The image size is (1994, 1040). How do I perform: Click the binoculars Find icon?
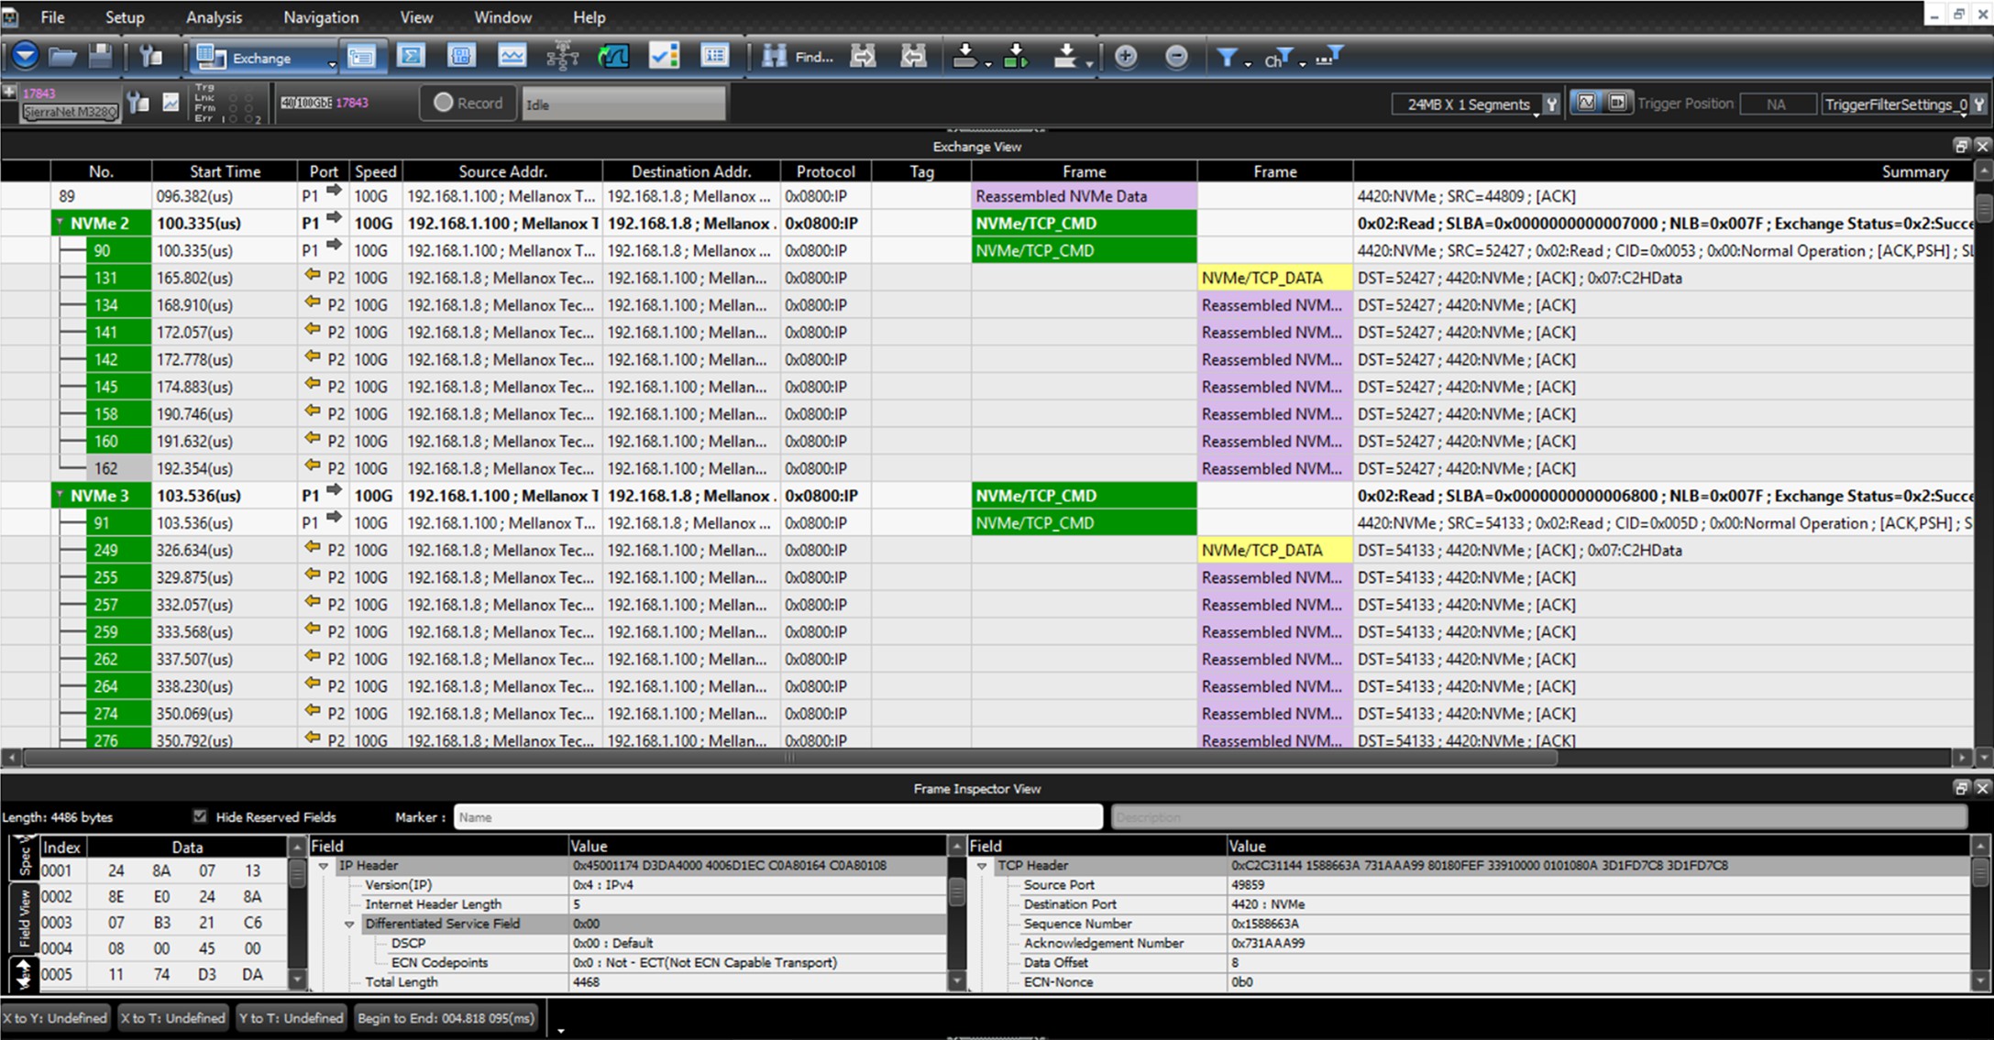click(x=775, y=57)
